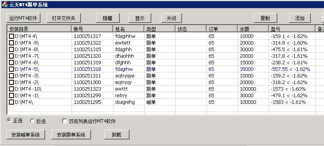Select account 1100251318 cell
The height and width of the screenshot is (146, 324).
click(x=88, y=69)
